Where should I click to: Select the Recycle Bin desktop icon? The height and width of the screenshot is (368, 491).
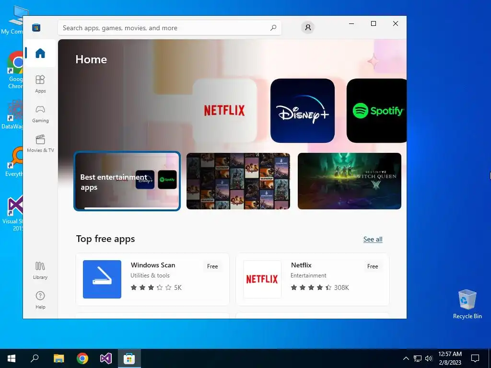pos(467,304)
